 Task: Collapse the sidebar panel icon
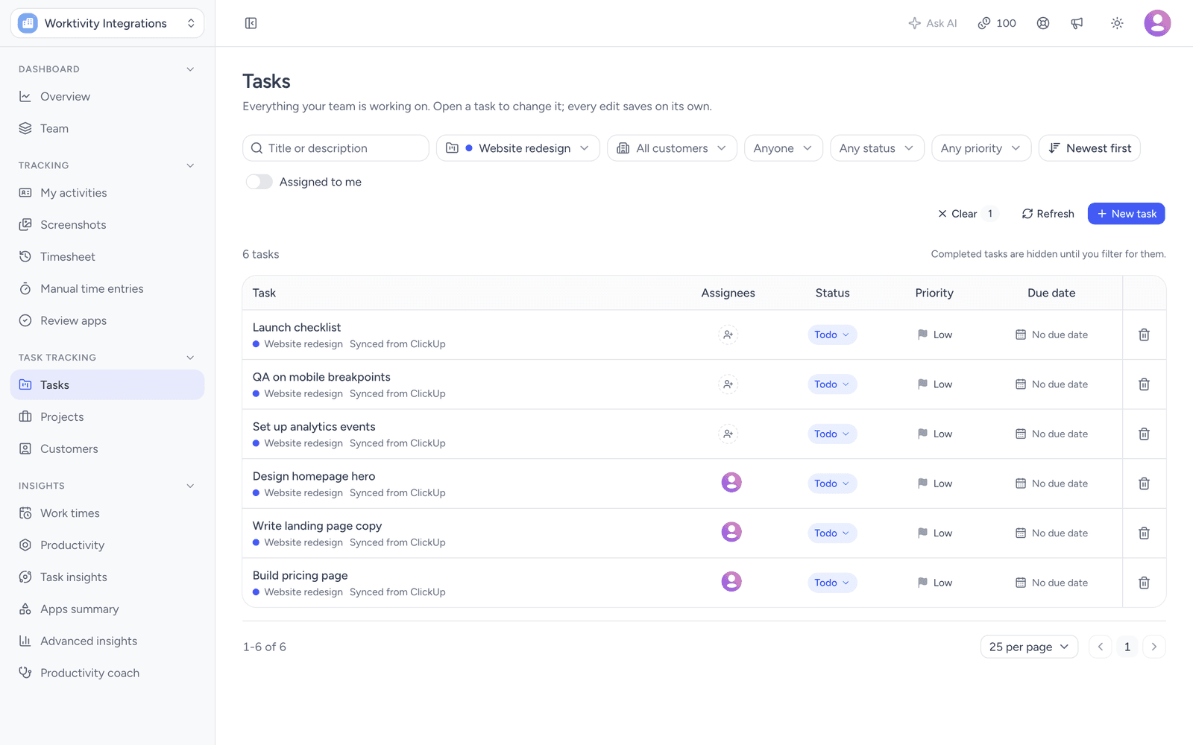pyautogui.click(x=251, y=23)
